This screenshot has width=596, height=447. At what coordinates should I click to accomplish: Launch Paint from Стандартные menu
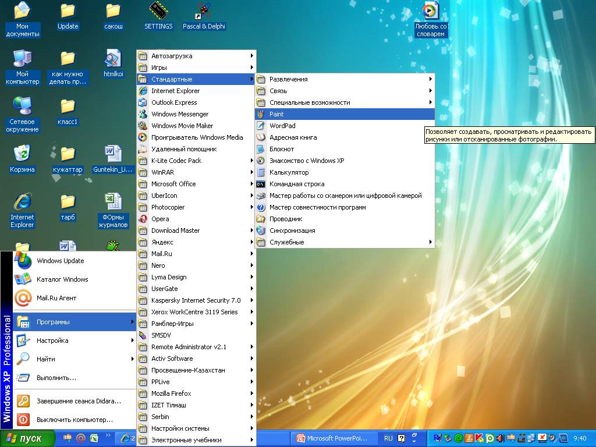pos(276,114)
